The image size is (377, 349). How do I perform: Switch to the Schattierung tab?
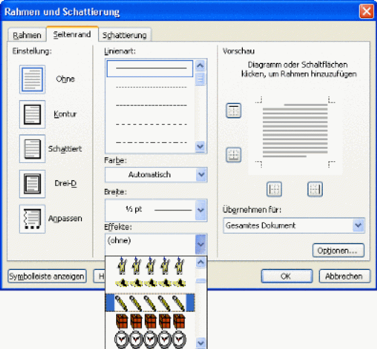pos(124,35)
